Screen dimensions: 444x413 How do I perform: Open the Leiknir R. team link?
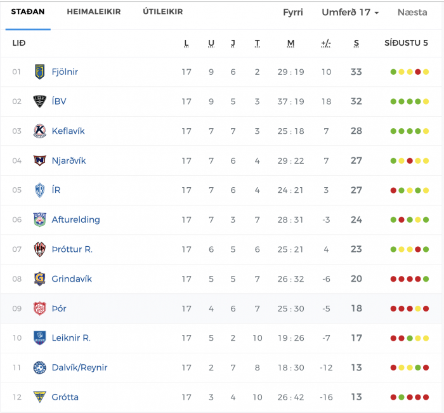(x=71, y=338)
